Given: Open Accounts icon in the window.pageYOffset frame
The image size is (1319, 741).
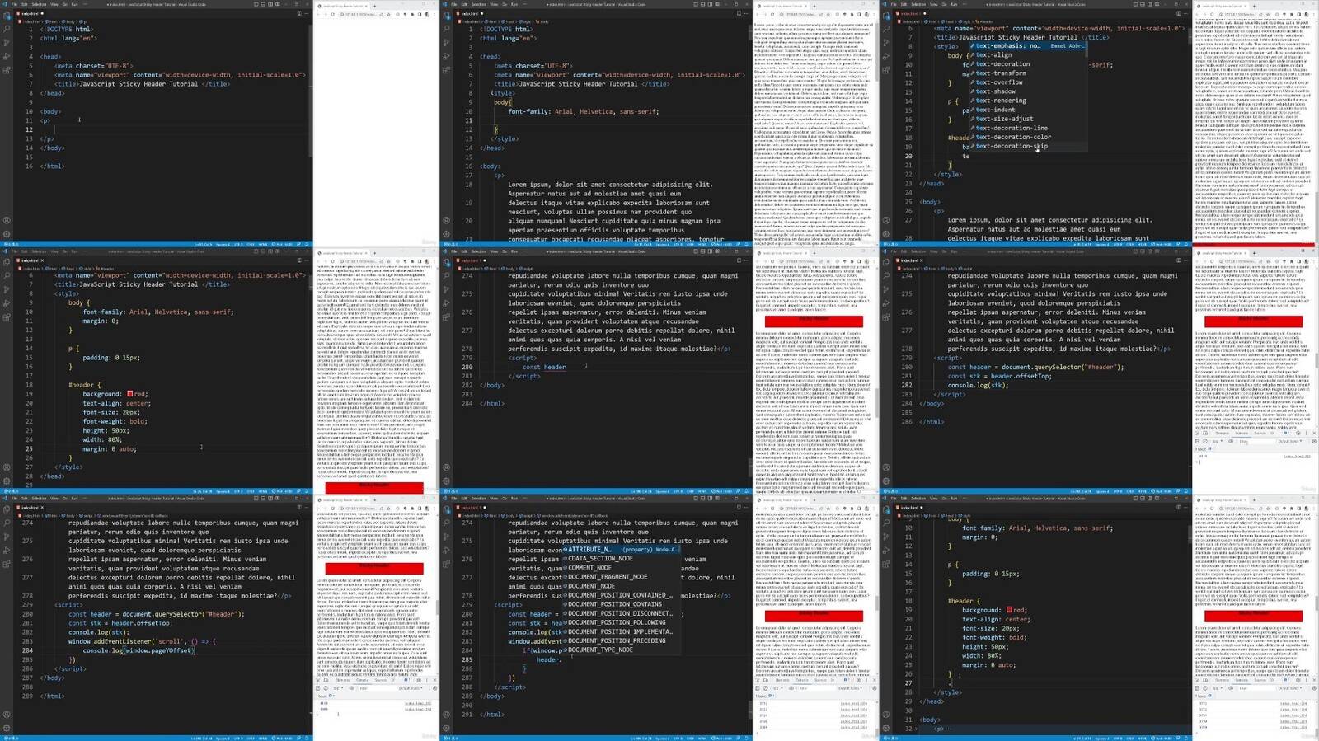Looking at the screenshot, I should point(7,715).
